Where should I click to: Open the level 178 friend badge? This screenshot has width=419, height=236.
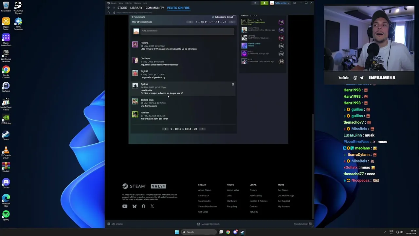[281, 22]
